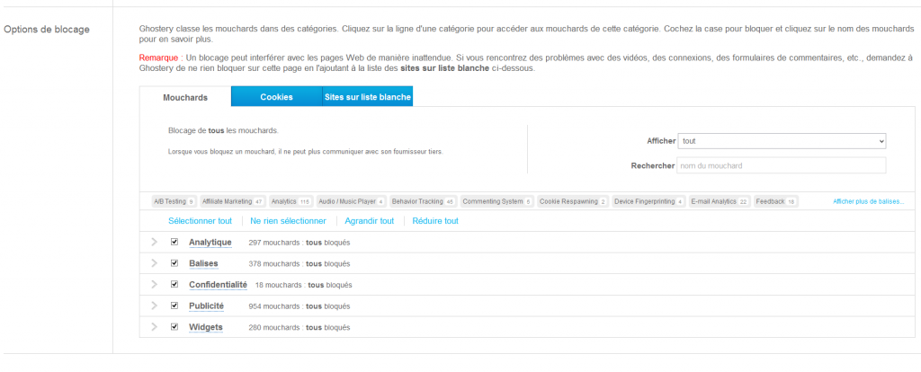Click "Blocage de tous les mouchards." text
The width and height of the screenshot is (921, 372).
(x=223, y=130)
